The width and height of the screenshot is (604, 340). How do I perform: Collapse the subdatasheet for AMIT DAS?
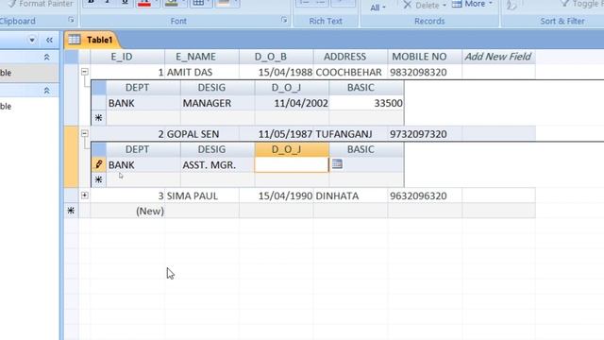[84, 72]
